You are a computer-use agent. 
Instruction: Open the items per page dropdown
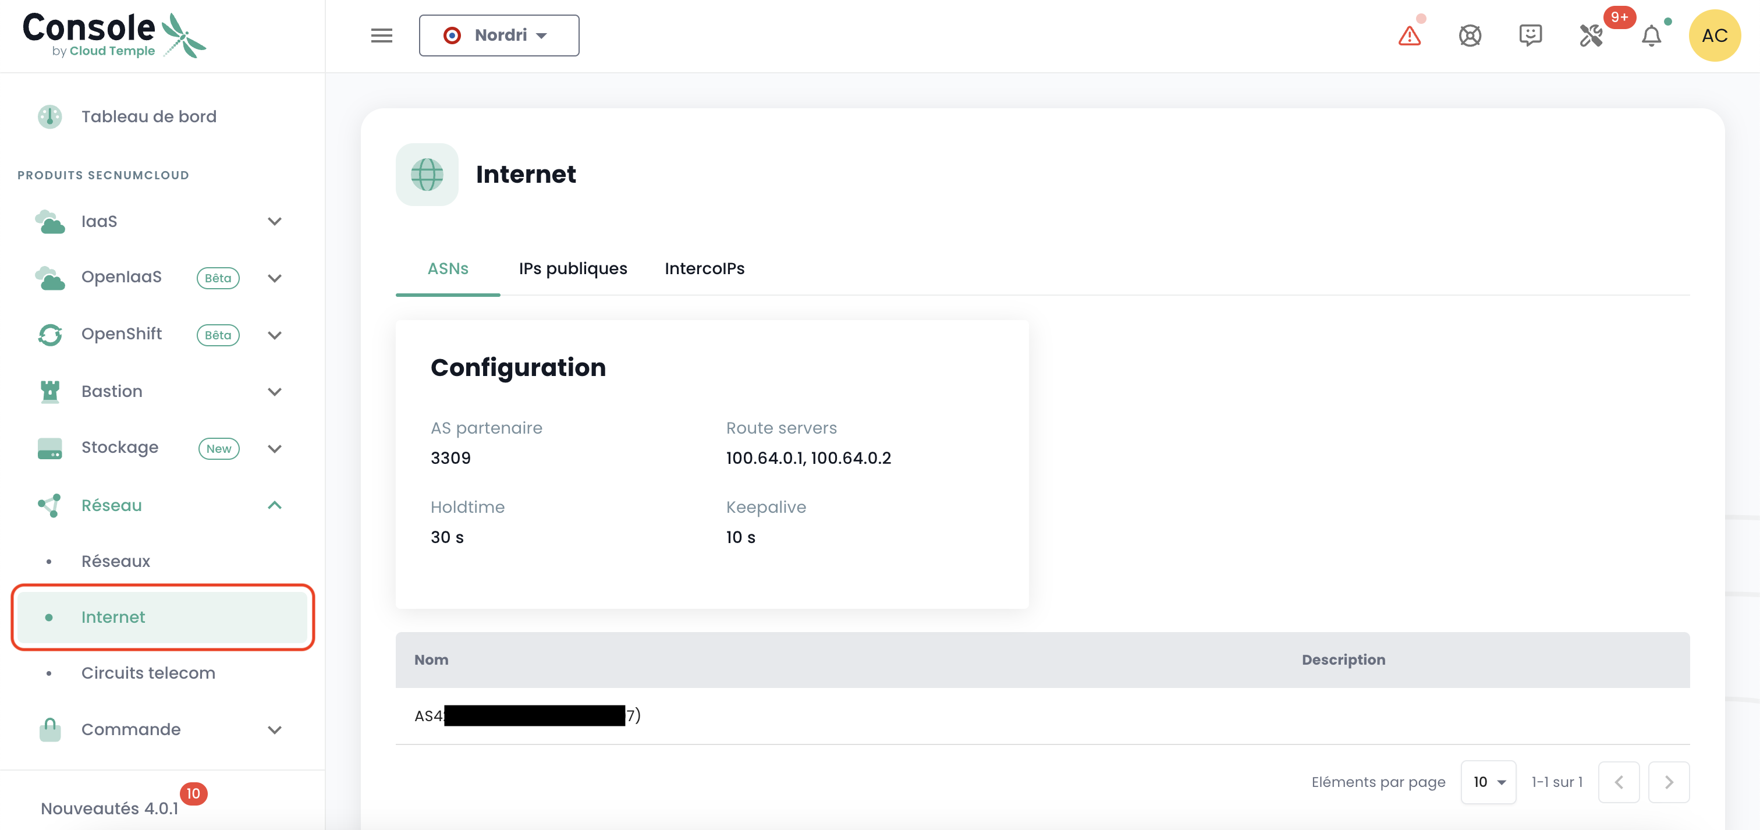coord(1488,782)
